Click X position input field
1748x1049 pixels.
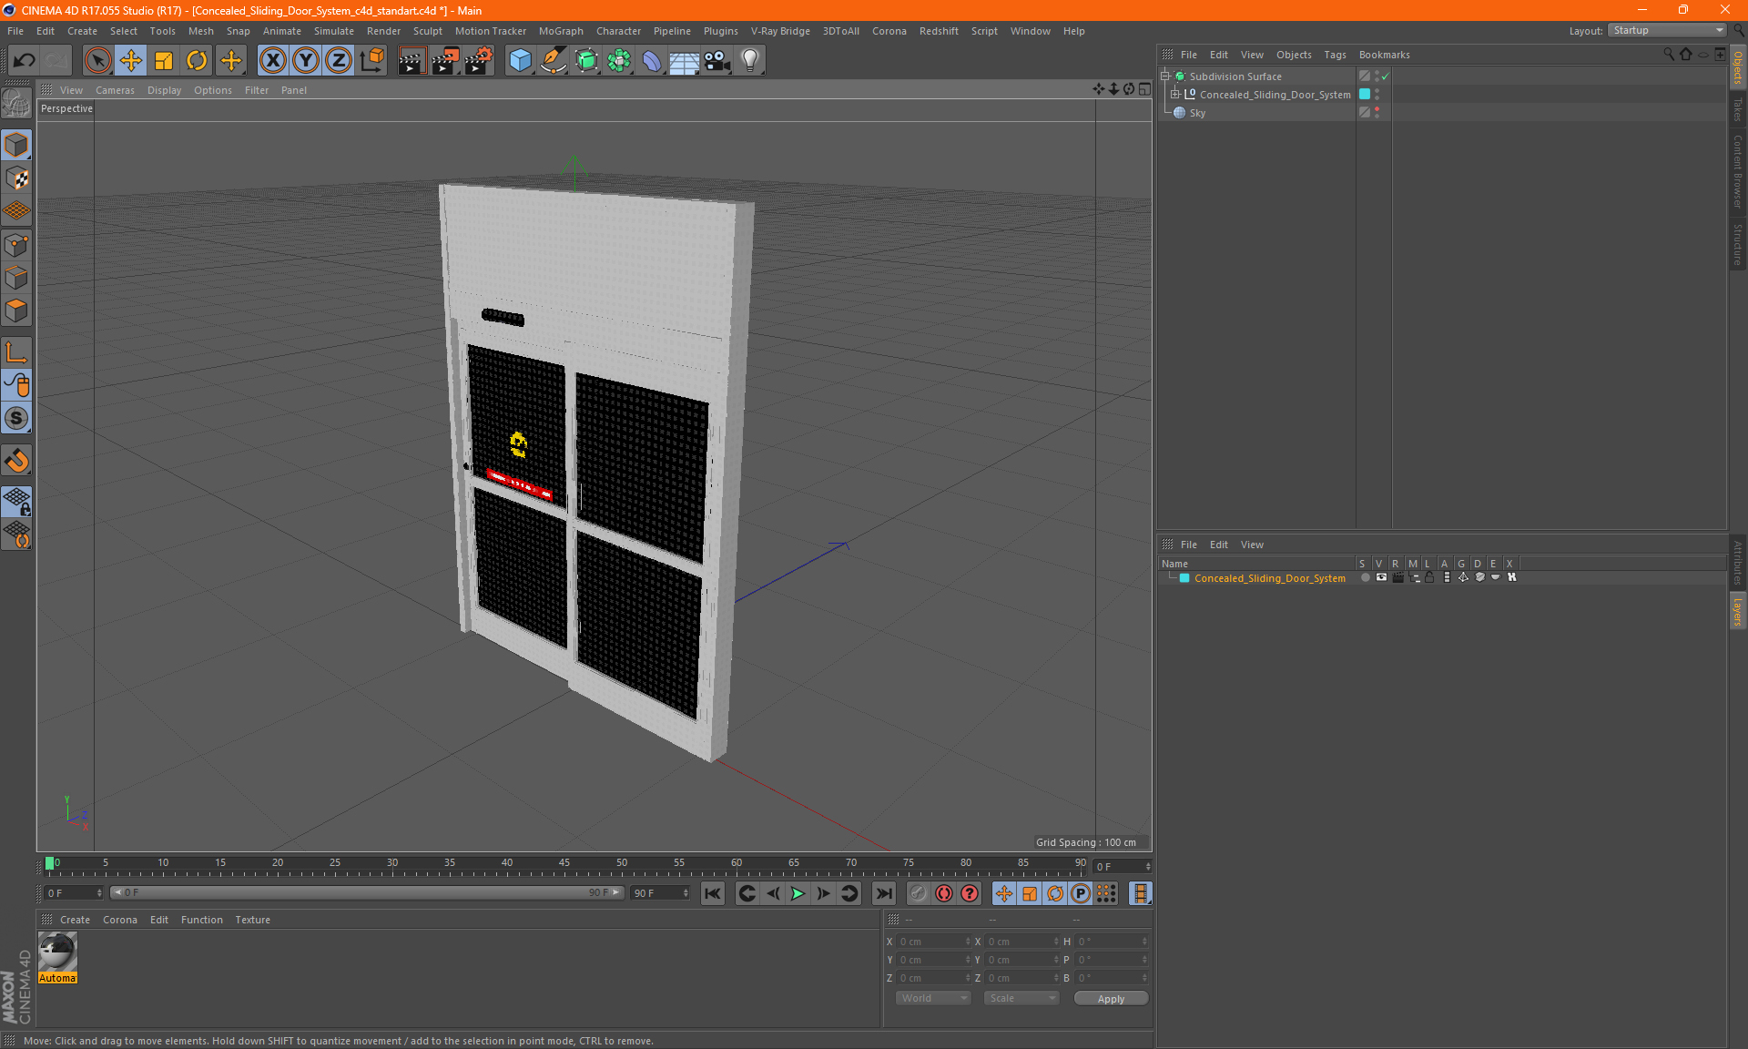(935, 942)
